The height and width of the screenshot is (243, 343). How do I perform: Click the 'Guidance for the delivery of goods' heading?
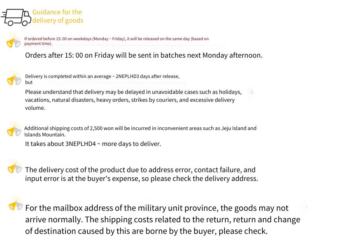pos(58,16)
